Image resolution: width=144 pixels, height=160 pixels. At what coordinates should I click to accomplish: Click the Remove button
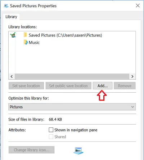(x=125, y=86)
